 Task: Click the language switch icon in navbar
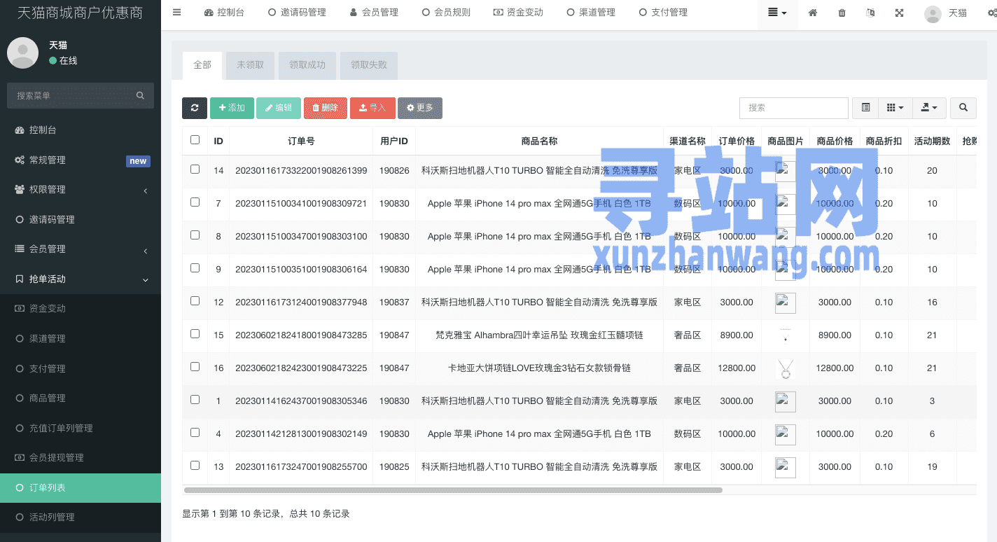tap(870, 13)
